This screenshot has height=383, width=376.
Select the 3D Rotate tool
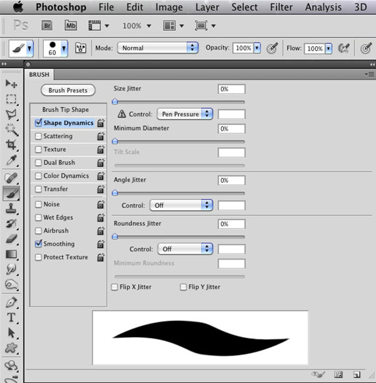pos(11,365)
